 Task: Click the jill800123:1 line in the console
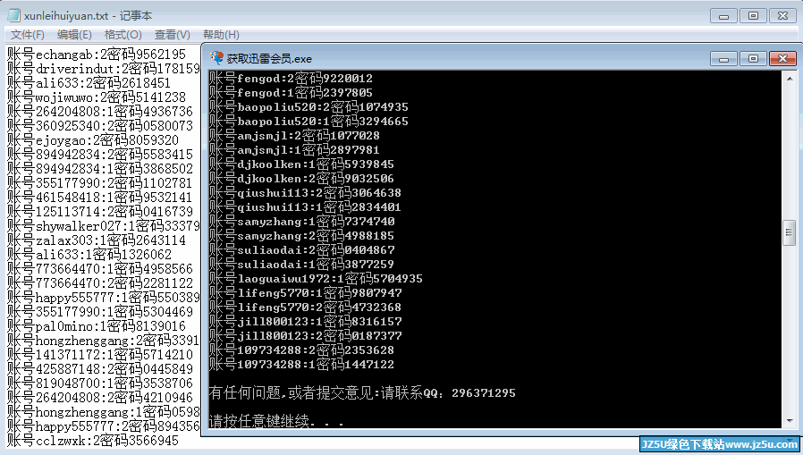[305, 322]
